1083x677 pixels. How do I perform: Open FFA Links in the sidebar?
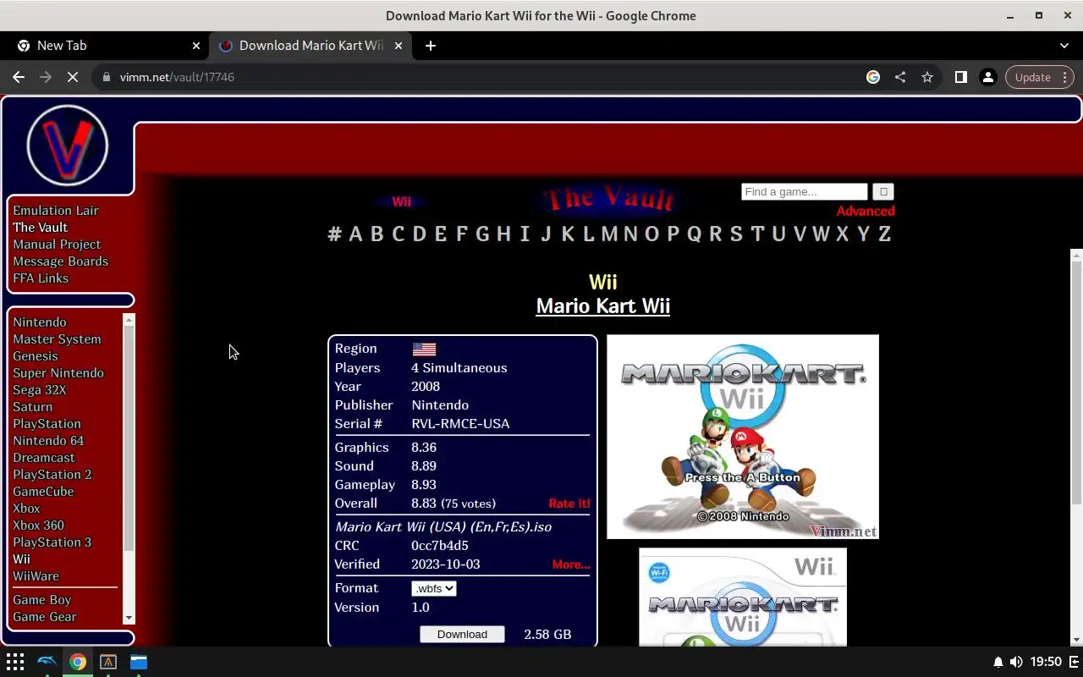coord(41,278)
